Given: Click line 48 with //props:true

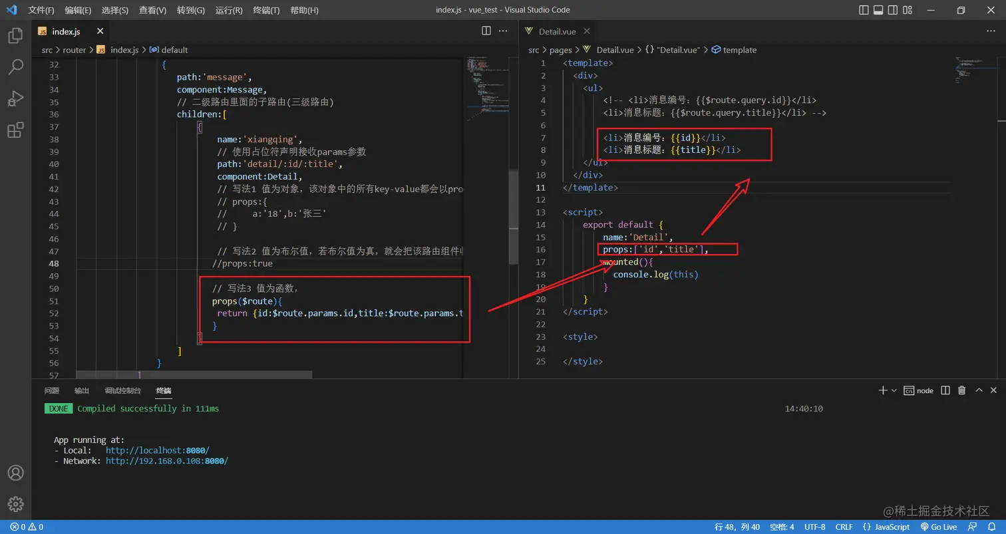Looking at the screenshot, I should (242, 264).
